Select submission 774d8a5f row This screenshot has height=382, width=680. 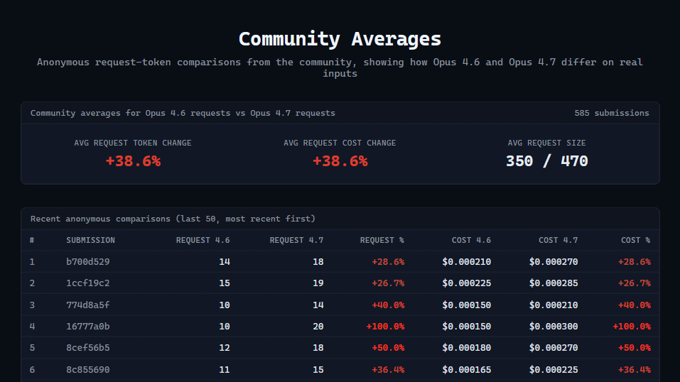pos(88,305)
